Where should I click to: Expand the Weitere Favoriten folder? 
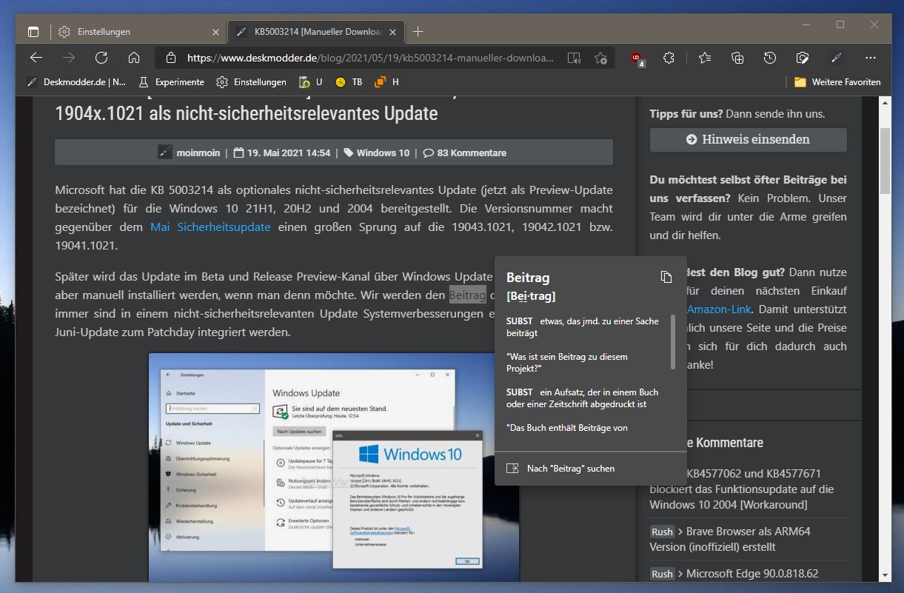pos(837,82)
